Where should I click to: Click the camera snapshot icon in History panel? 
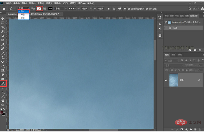(x=195, y=50)
